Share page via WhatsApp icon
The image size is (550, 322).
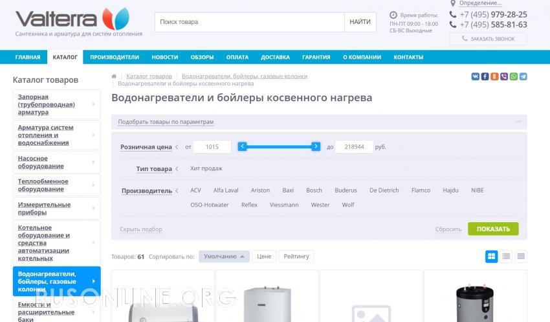point(514,76)
